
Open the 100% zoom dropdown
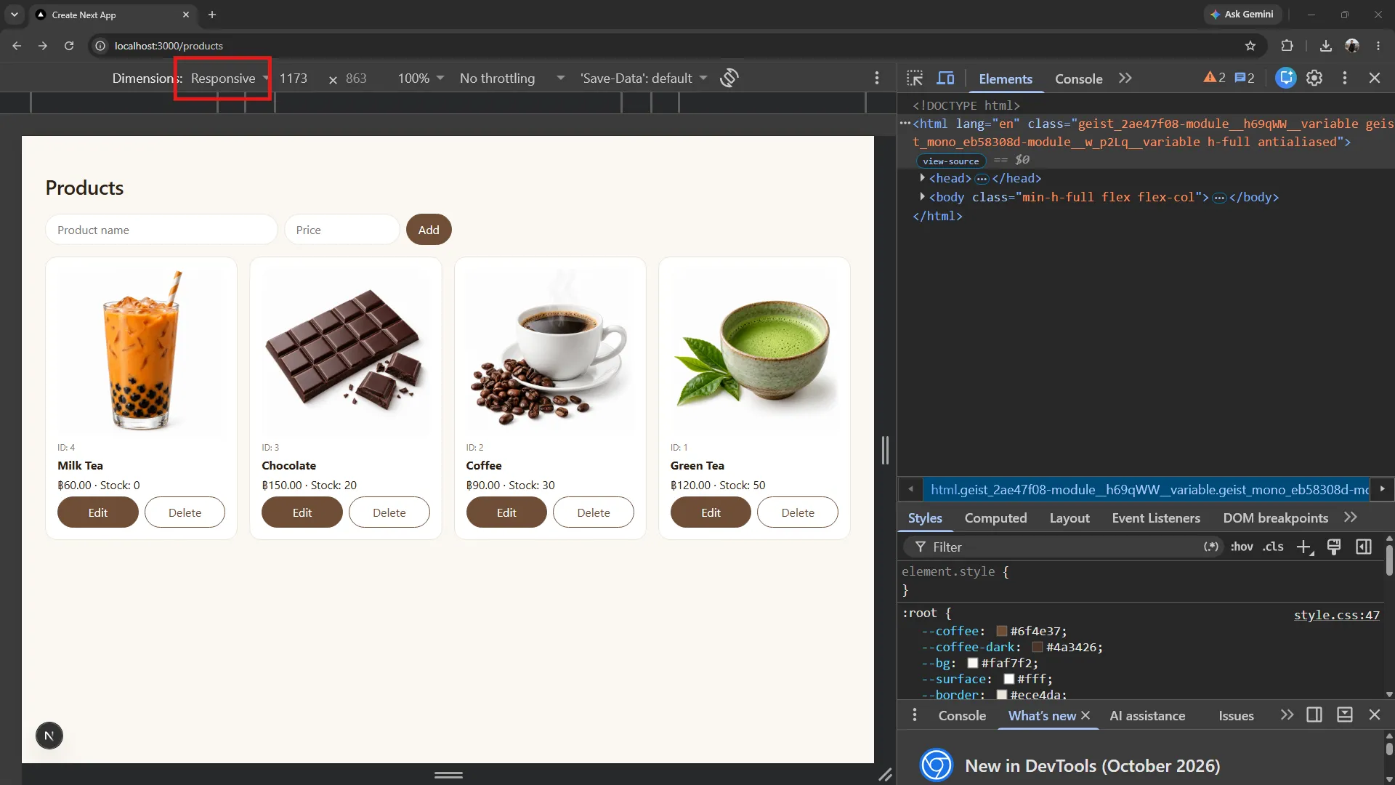pyautogui.click(x=421, y=78)
